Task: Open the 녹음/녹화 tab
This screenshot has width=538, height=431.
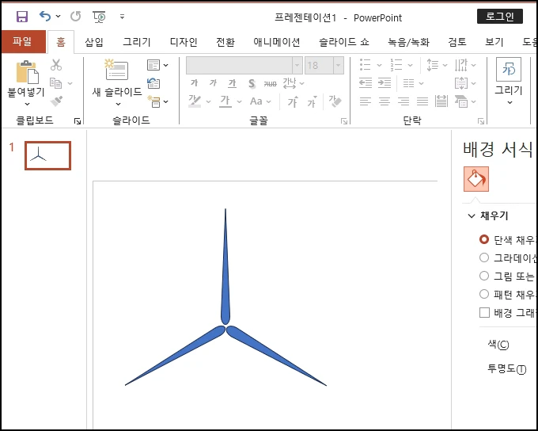Action: coord(408,42)
